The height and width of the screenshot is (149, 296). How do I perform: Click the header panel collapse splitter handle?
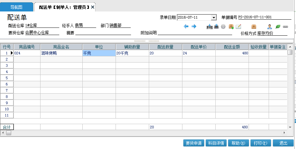click(147, 41)
